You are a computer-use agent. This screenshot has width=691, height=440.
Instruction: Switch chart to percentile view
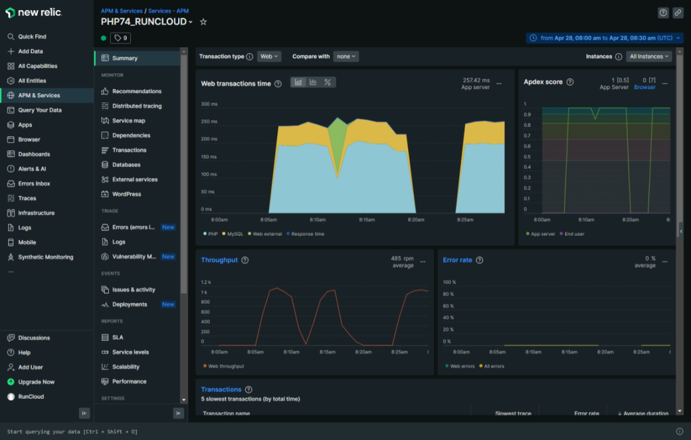click(327, 82)
